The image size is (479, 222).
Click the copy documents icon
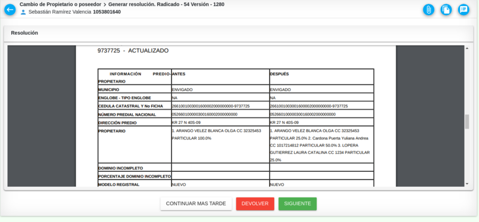click(x=446, y=10)
